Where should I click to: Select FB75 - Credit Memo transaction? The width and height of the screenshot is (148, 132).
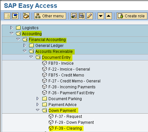[x=66, y=75]
